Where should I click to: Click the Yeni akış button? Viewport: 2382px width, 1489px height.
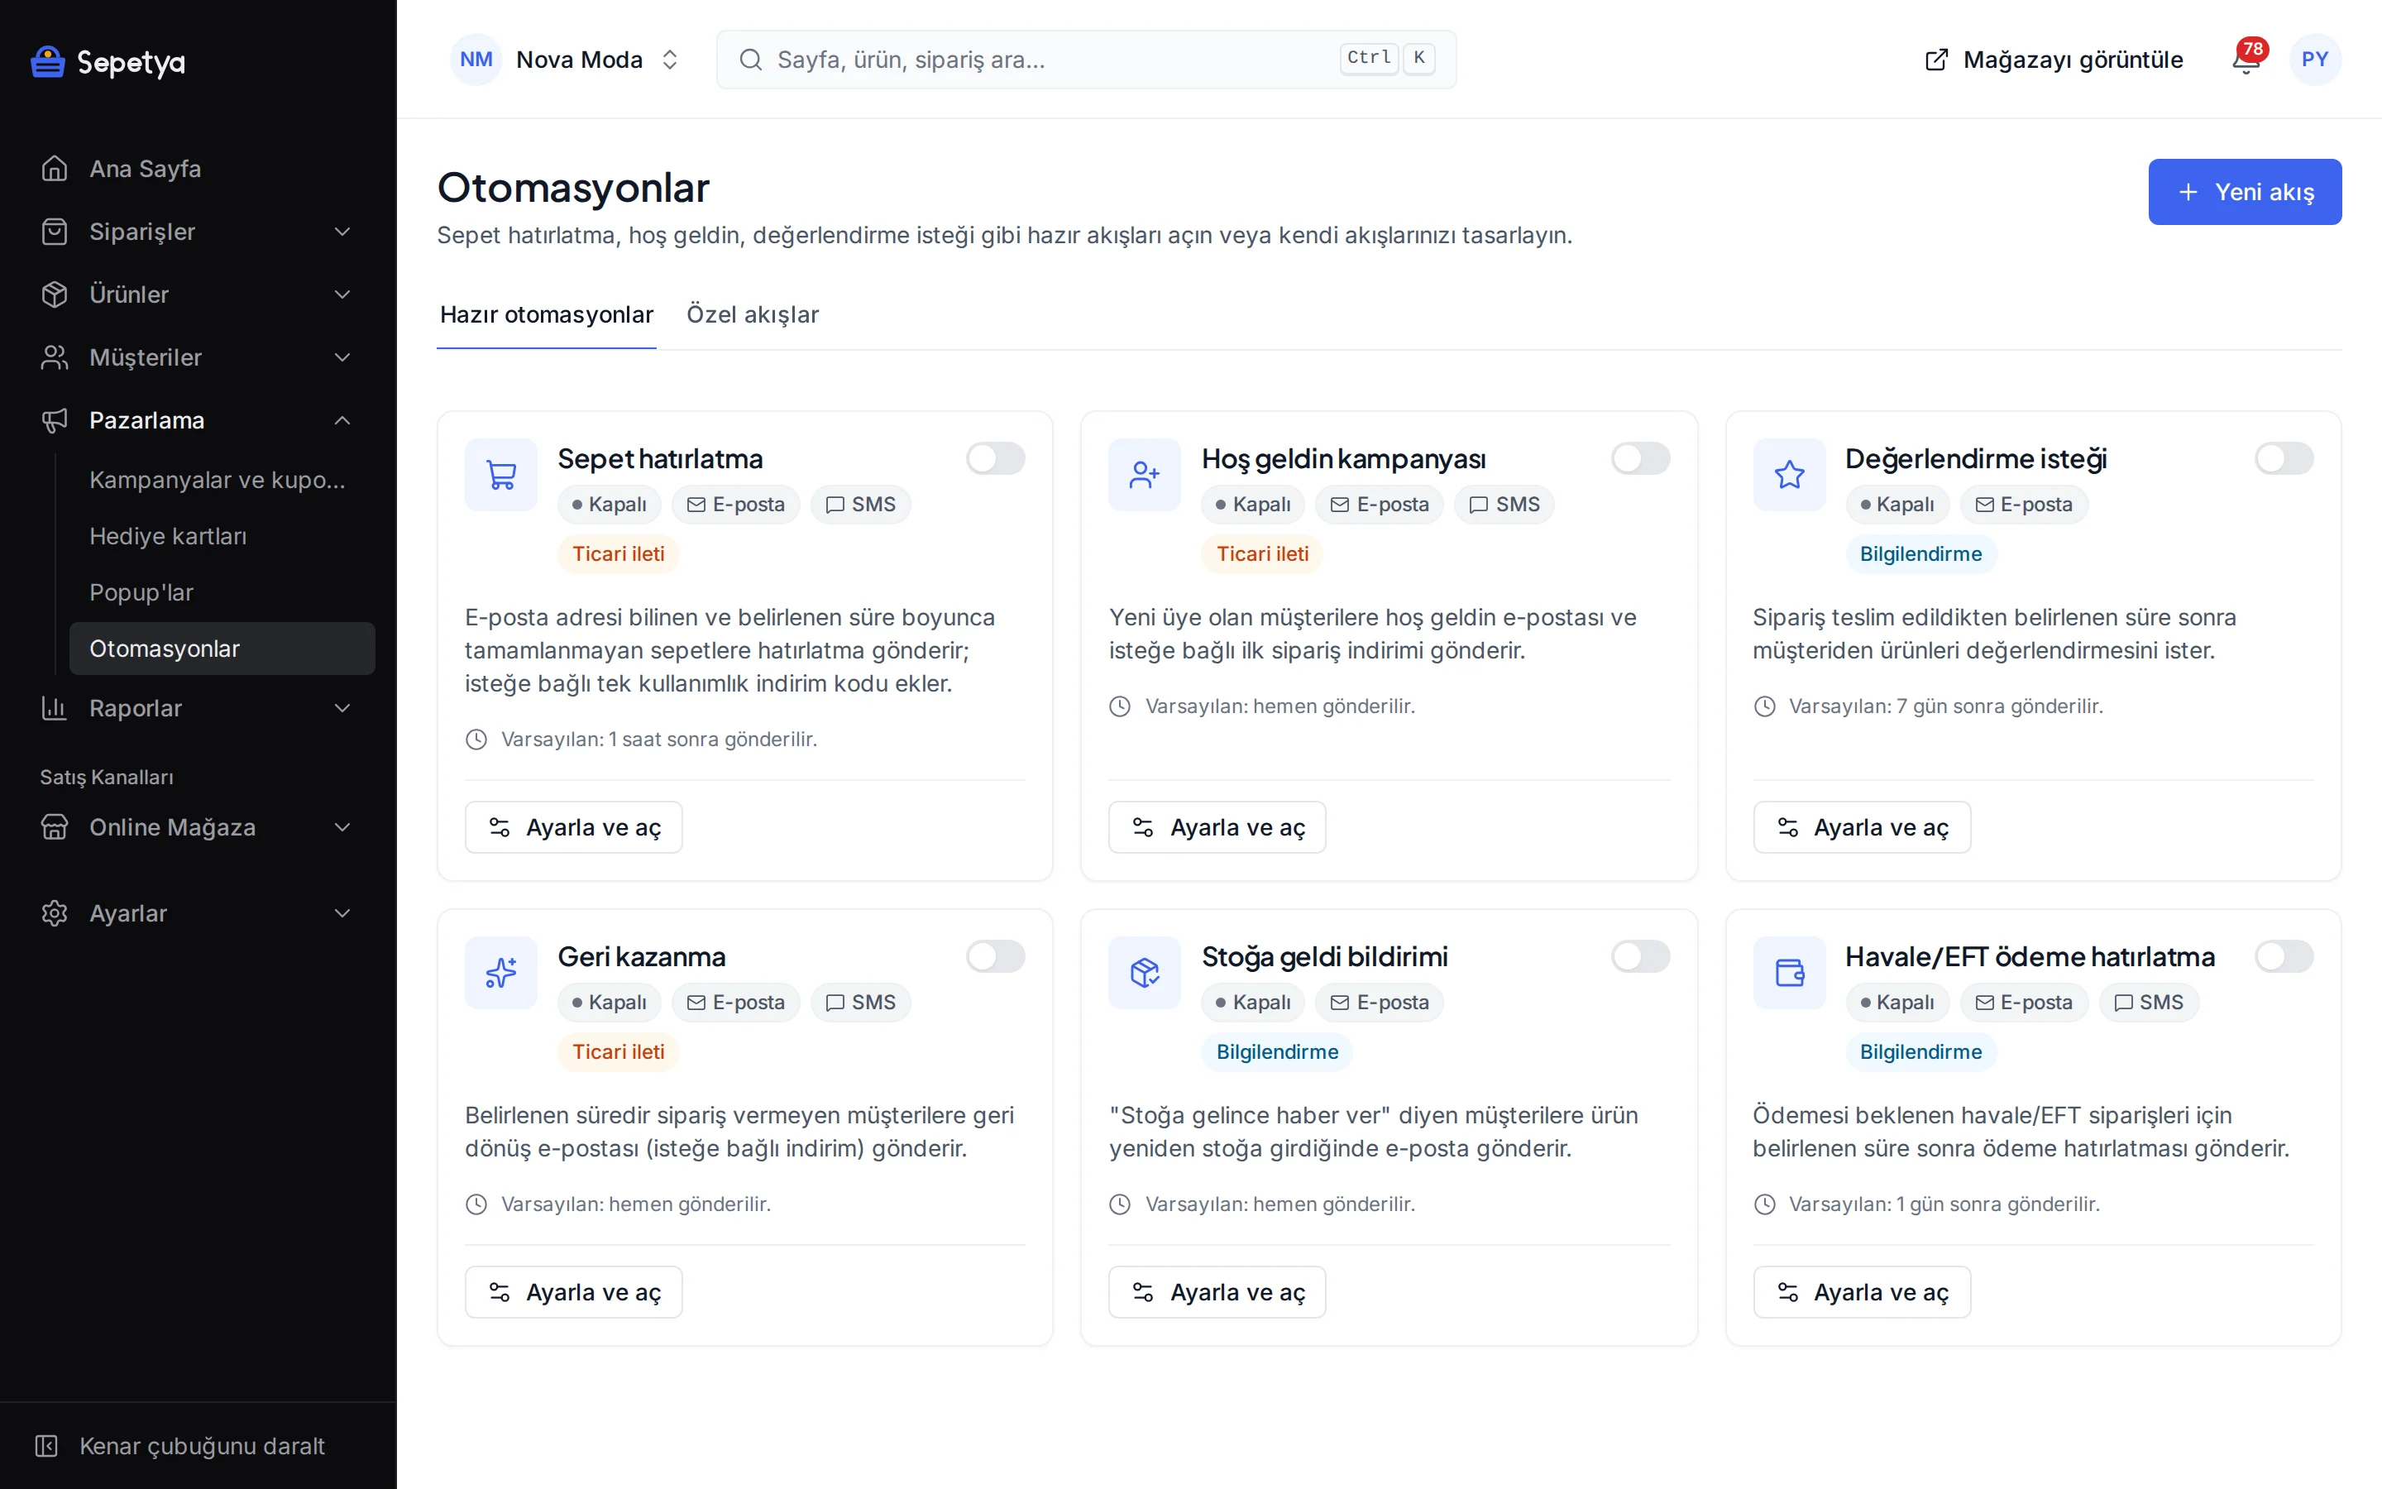coord(2244,192)
